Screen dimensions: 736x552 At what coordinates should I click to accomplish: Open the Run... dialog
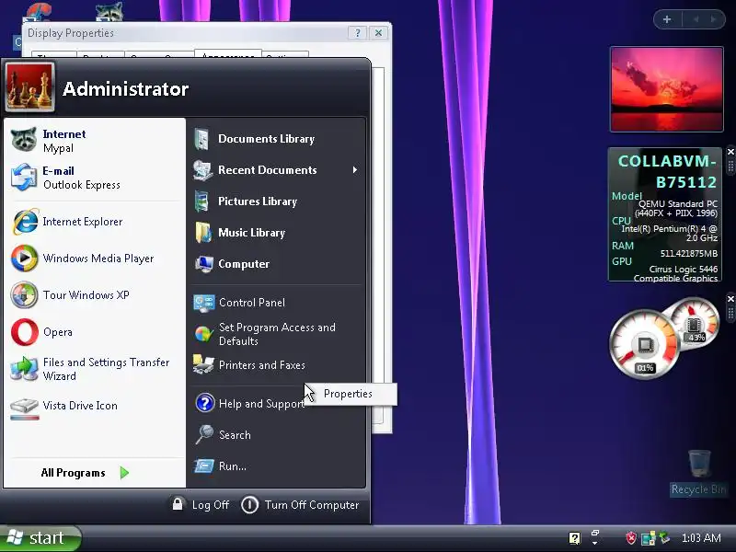click(x=276, y=466)
